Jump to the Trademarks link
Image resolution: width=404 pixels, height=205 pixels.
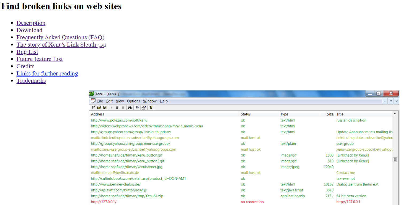pyautogui.click(x=31, y=81)
